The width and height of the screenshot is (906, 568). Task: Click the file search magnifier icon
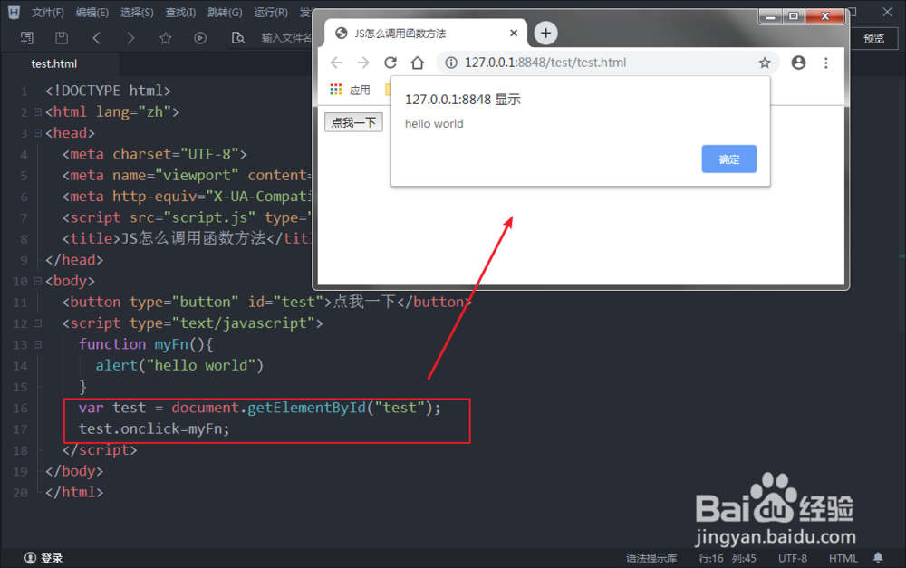pos(238,38)
